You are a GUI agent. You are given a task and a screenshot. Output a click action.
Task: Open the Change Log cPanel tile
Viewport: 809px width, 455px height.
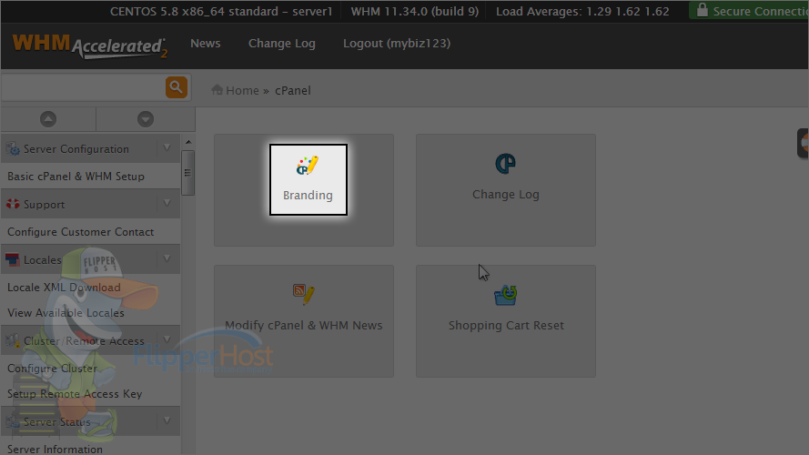506,190
